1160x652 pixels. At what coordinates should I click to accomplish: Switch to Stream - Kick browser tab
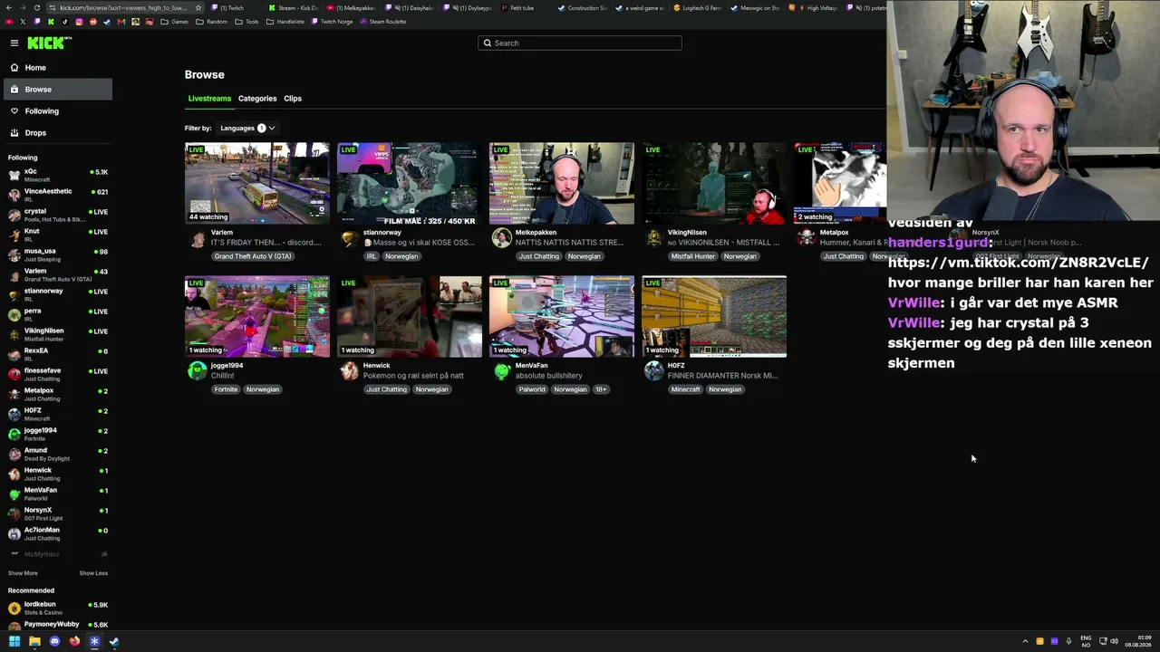(x=294, y=8)
